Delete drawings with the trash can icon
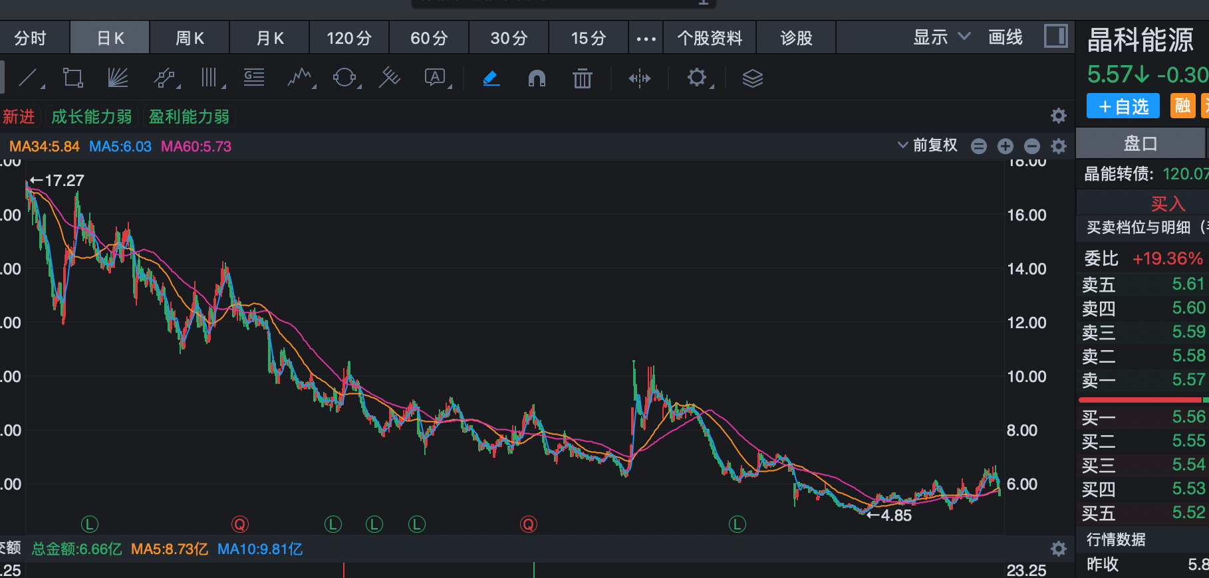Viewport: 1209px width, 578px height. click(x=582, y=78)
